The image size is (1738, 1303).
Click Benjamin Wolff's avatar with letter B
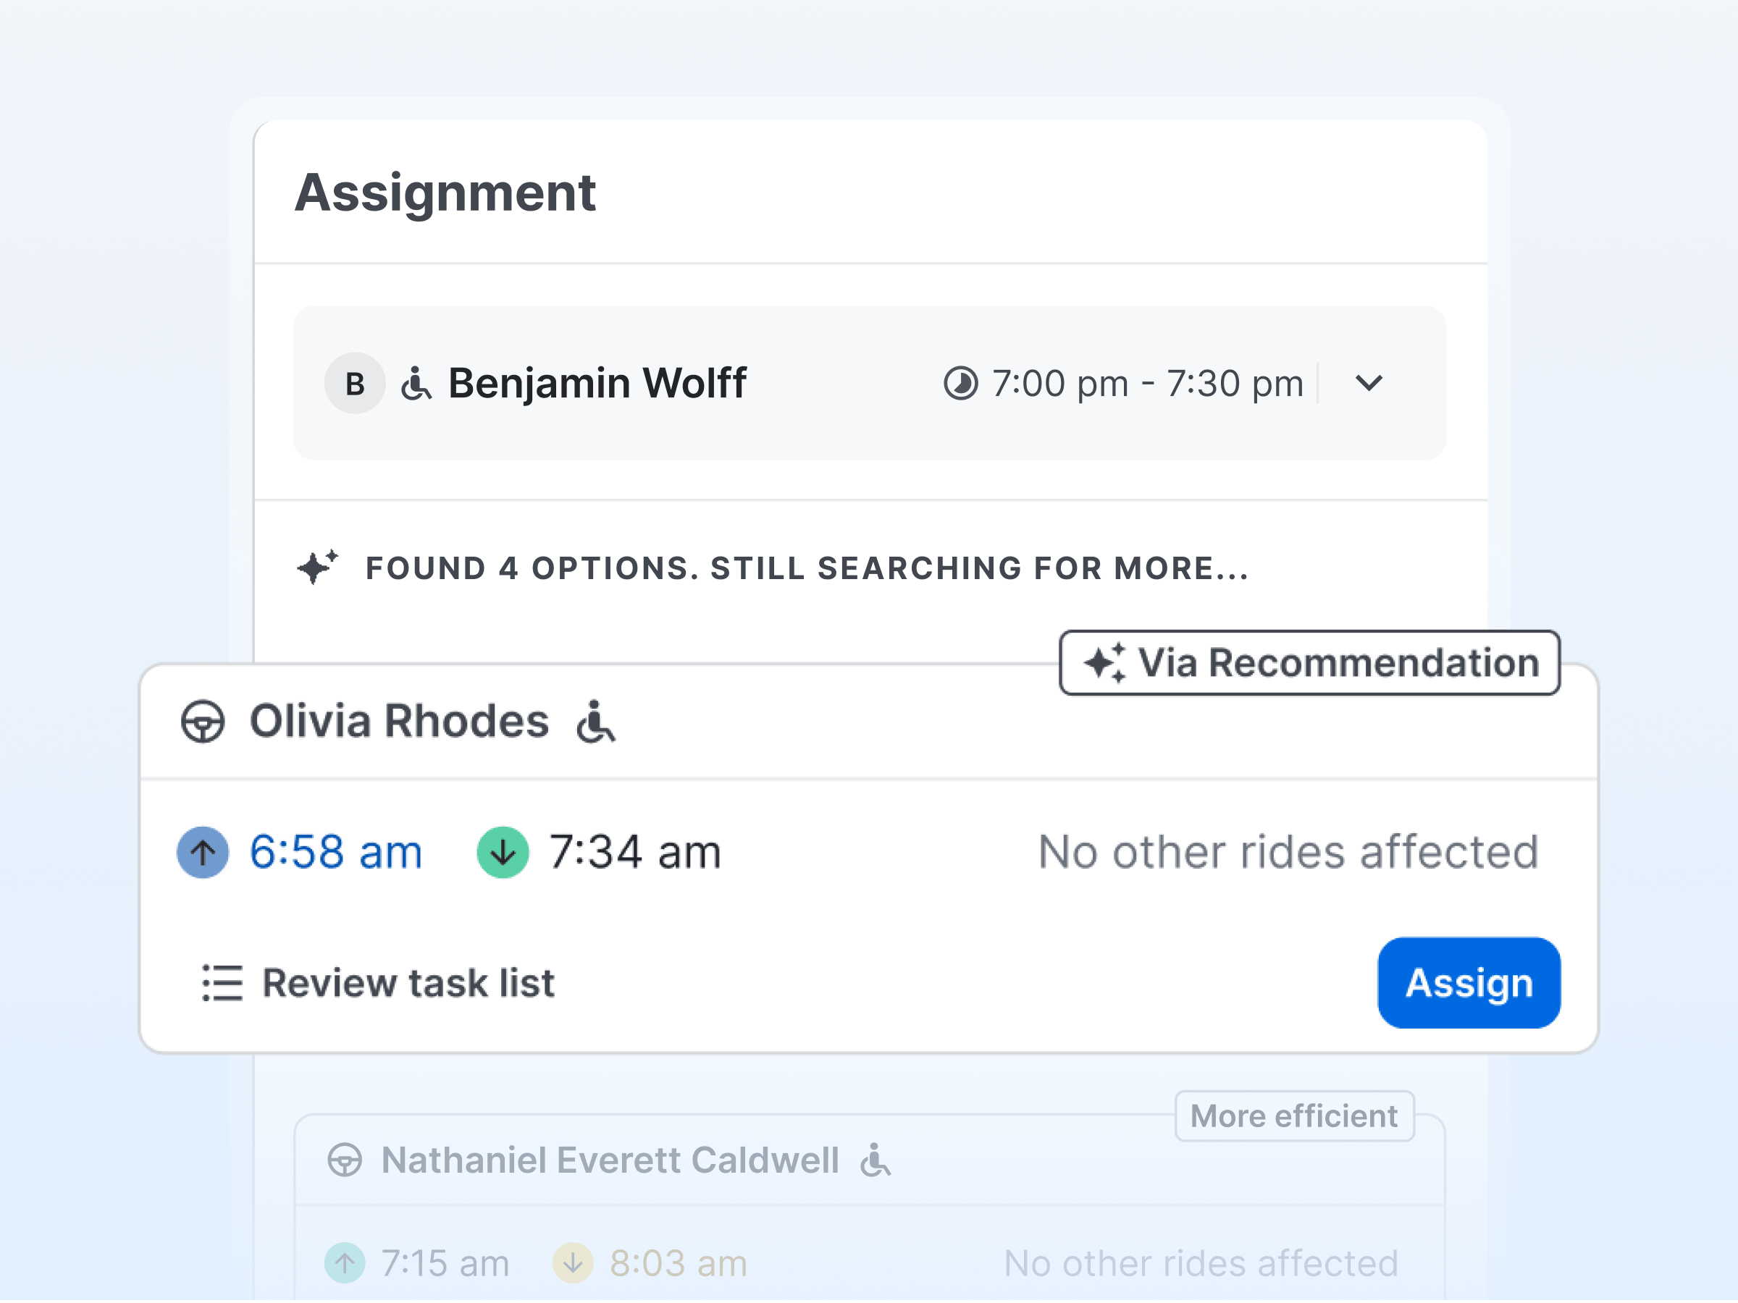tap(355, 383)
